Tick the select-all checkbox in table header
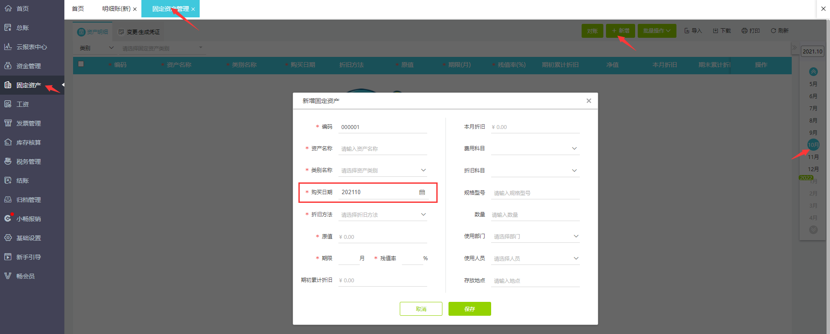The height and width of the screenshot is (334, 830). tap(81, 64)
